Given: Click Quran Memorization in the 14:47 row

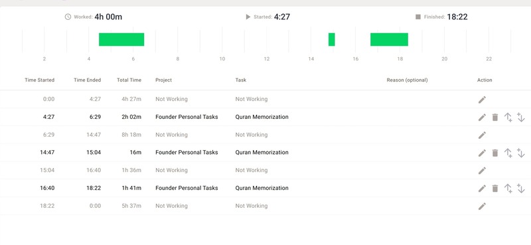Looking at the screenshot, I should coord(262,153).
